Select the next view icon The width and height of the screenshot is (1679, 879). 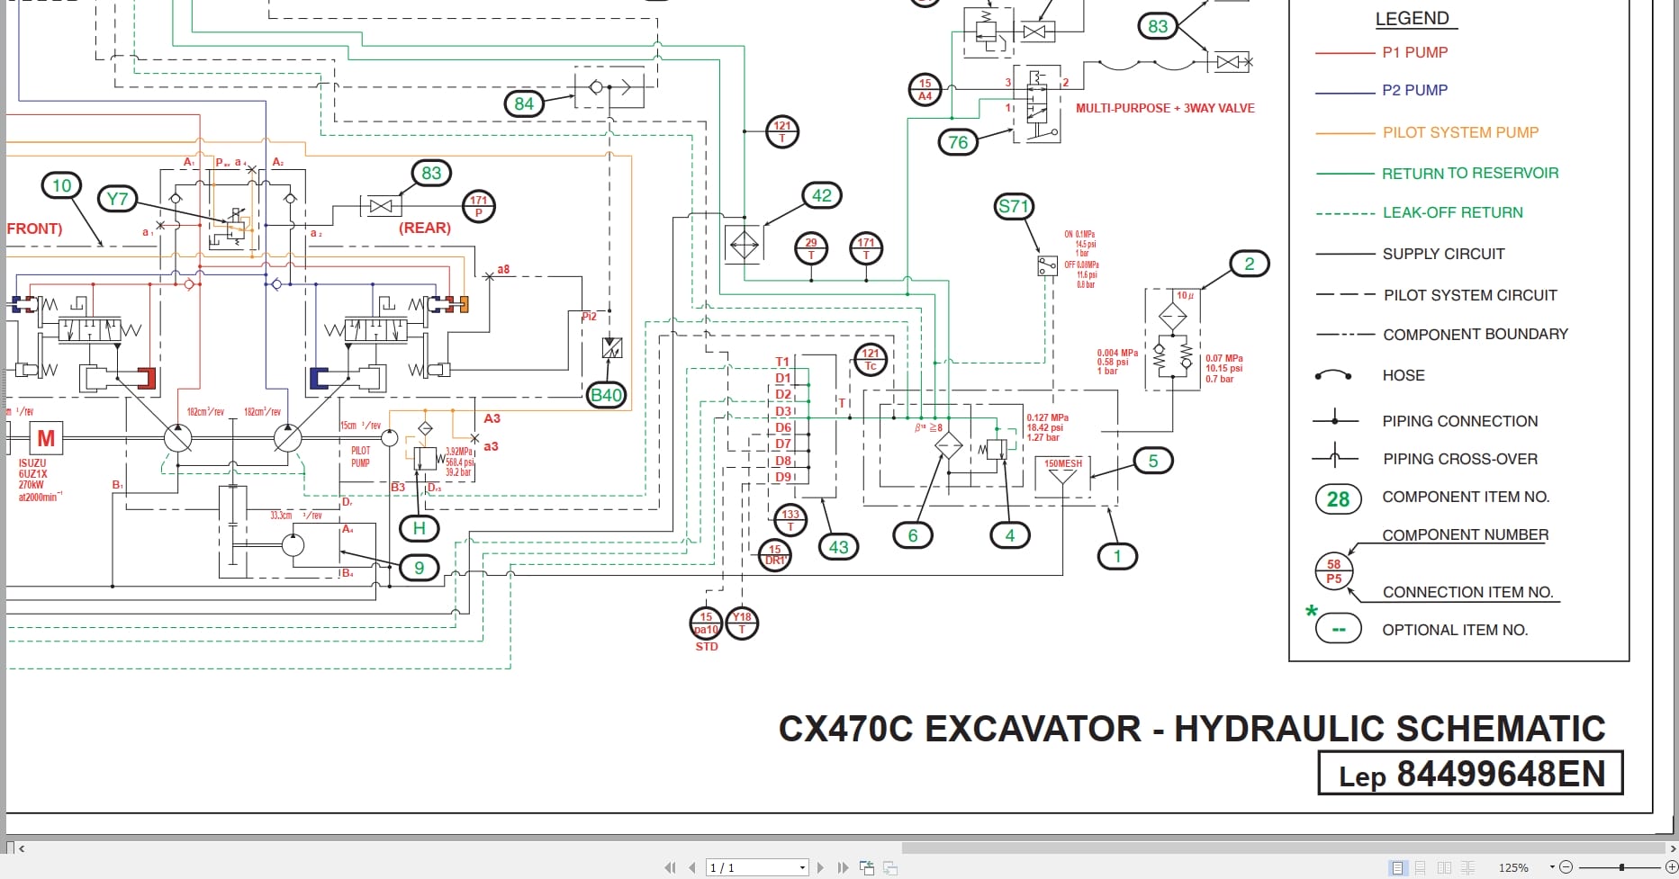(x=891, y=866)
